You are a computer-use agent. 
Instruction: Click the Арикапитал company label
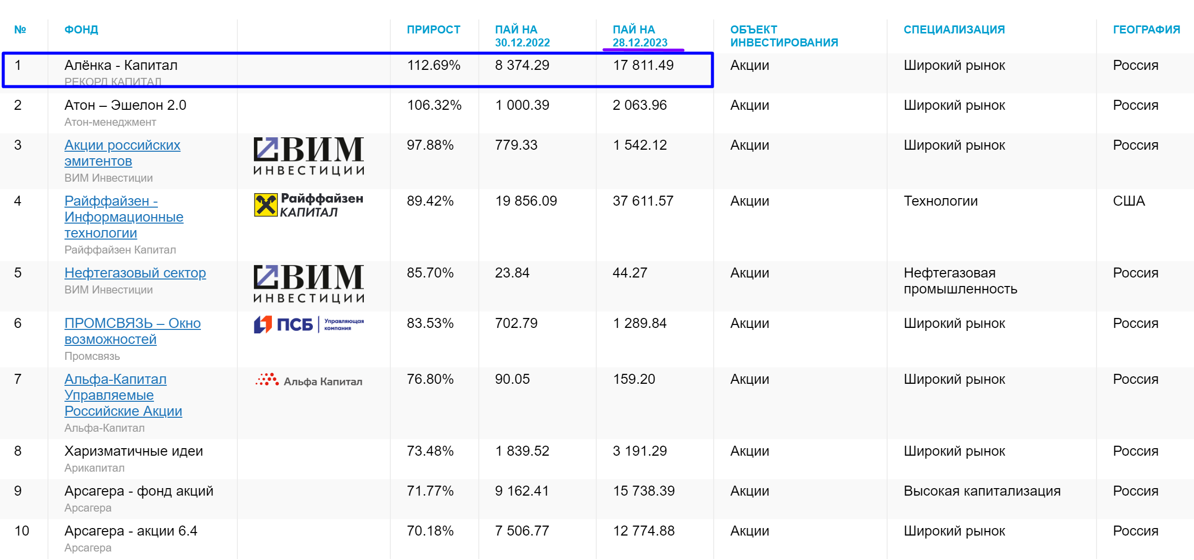[94, 468]
